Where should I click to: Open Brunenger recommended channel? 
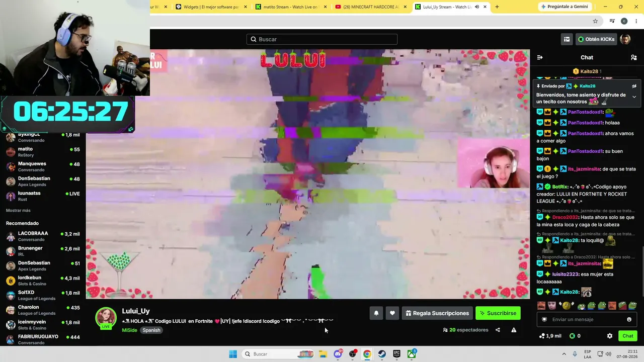point(43,251)
